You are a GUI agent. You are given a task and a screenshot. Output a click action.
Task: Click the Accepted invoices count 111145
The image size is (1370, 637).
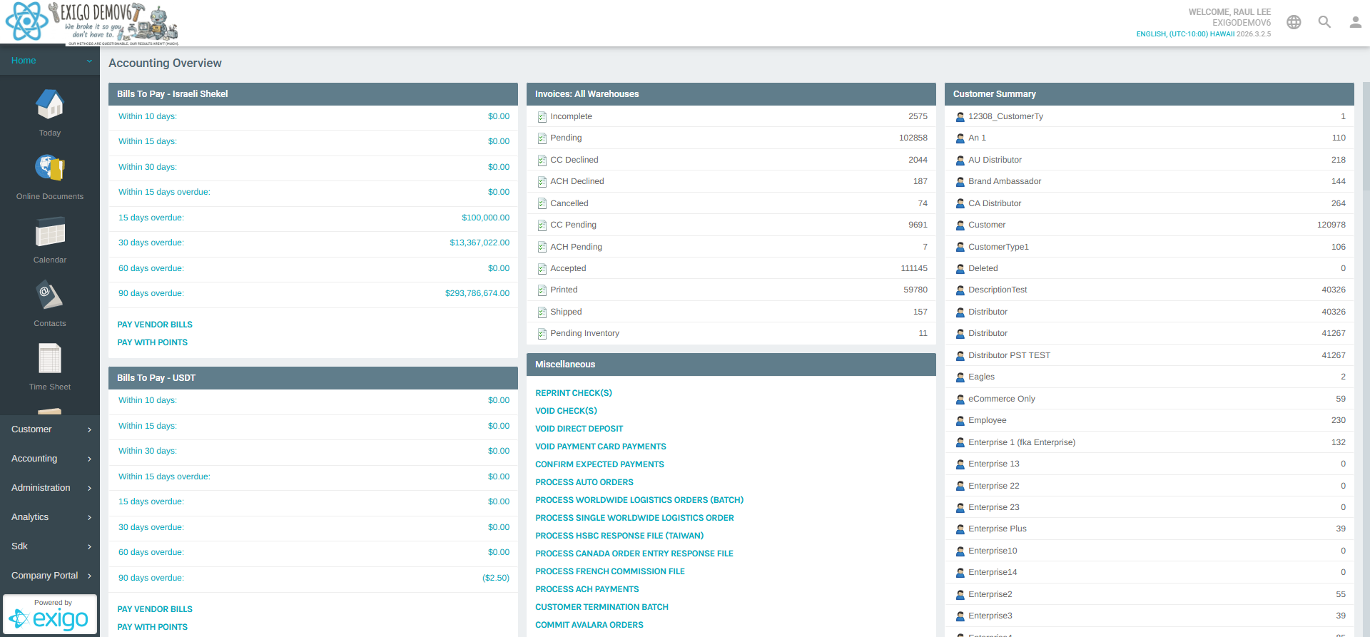pyautogui.click(x=914, y=268)
